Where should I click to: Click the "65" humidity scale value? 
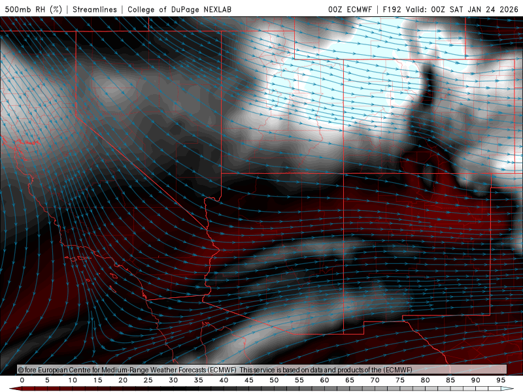[x=350, y=380]
